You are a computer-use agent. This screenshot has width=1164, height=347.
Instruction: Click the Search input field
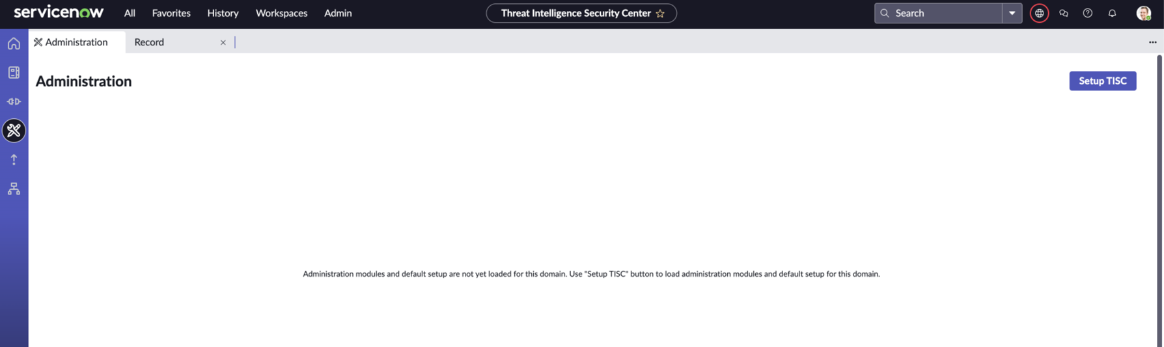938,13
